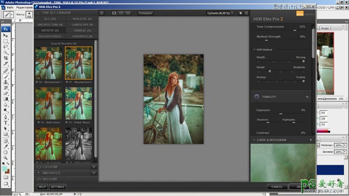349x196 pixels.
Task: Select the single image view icon
Action: point(114,13)
